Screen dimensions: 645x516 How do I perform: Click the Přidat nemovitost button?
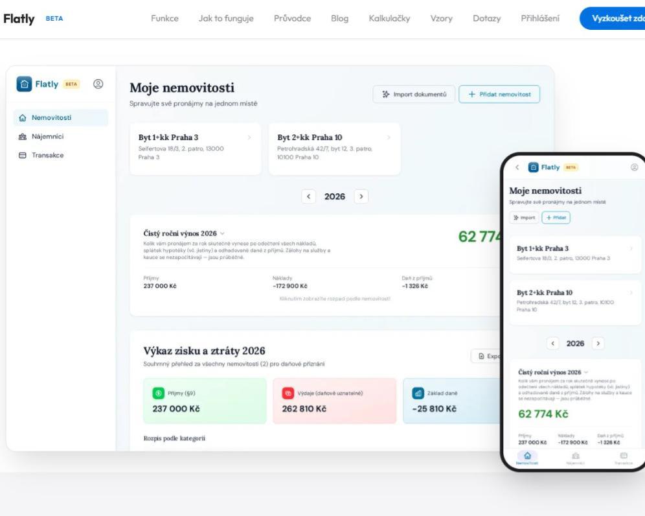[499, 94]
